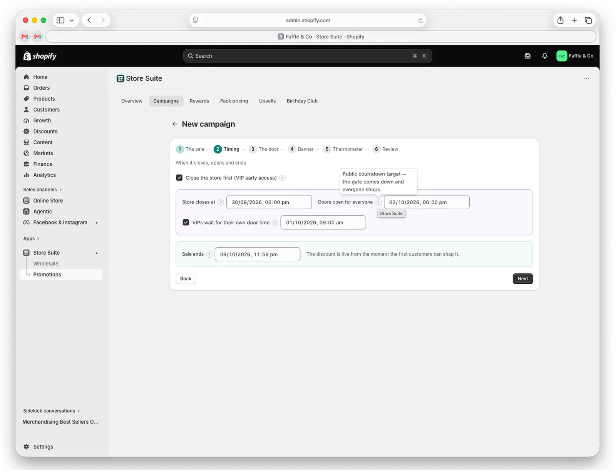Open the three-dot menu for Store Suite

tap(586, 78)
